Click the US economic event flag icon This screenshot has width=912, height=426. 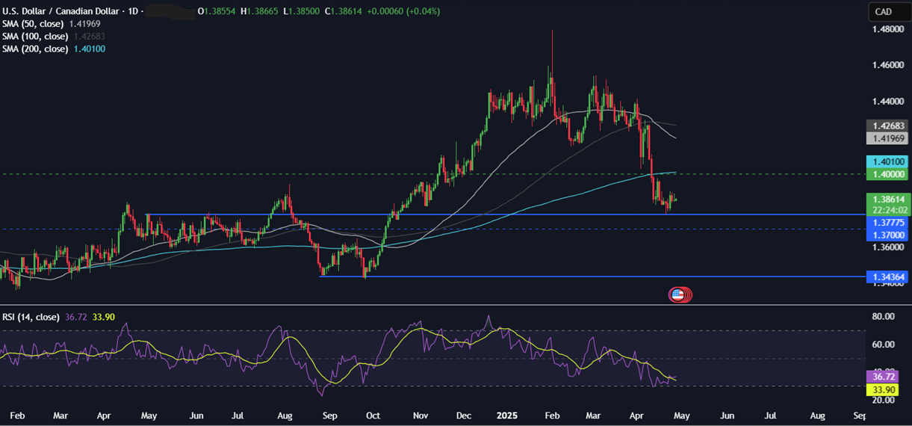678,294
